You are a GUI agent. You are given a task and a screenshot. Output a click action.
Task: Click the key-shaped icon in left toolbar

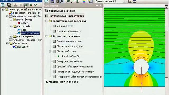pos(35,5)
